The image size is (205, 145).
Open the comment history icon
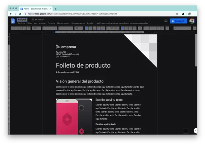[x=166, y=21]
